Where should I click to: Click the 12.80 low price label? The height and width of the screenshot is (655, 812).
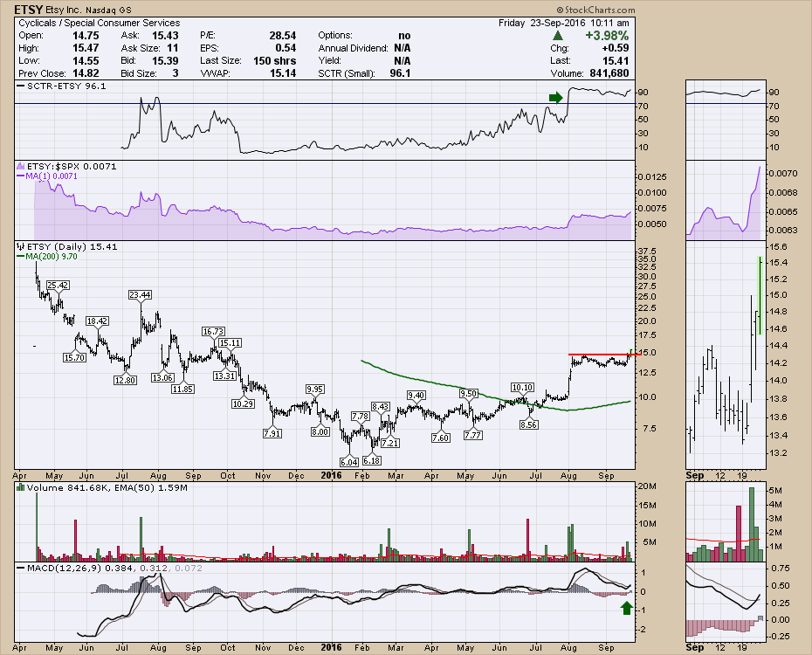click(x=125, y=379)
